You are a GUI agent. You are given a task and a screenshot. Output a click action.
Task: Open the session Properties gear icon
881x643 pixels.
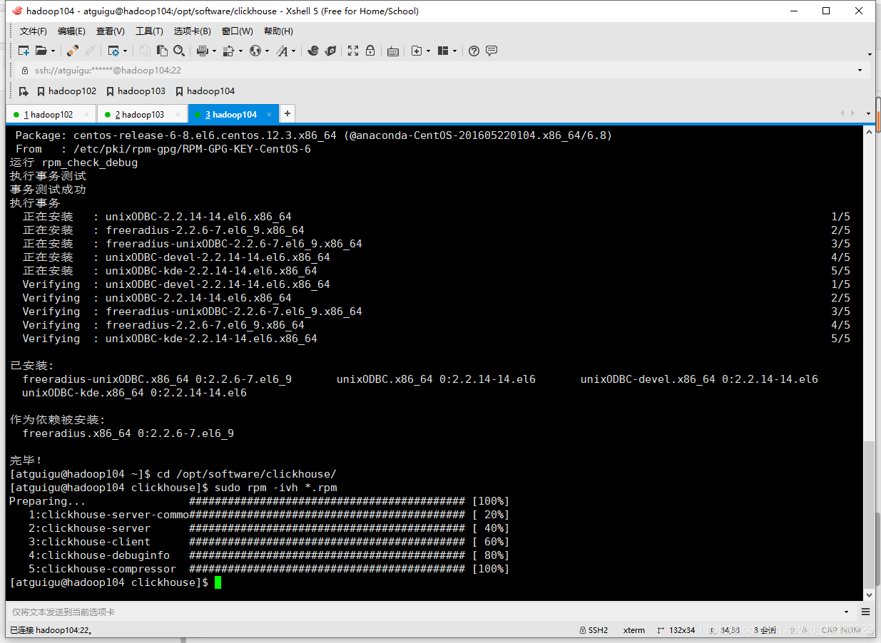113,51
